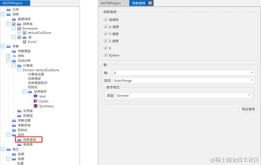Select the 初始化 item under Domain-defaultCellZone
The height and width of the screenshot is (165, 261).
(33, 87)
